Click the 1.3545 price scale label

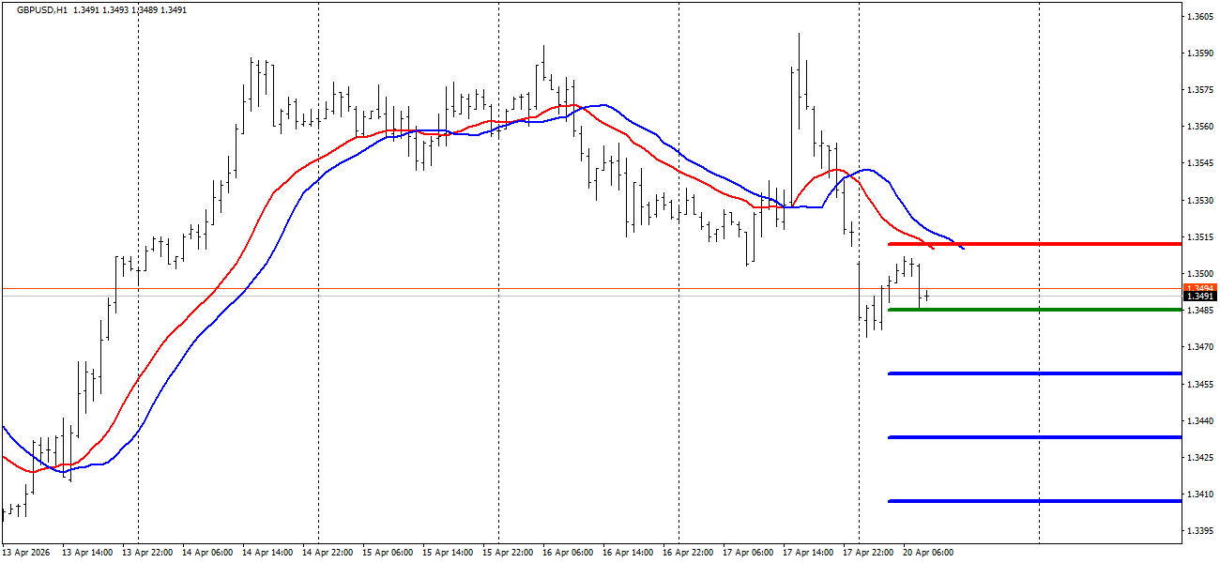pyautogui.click(x=1200, y=163)
